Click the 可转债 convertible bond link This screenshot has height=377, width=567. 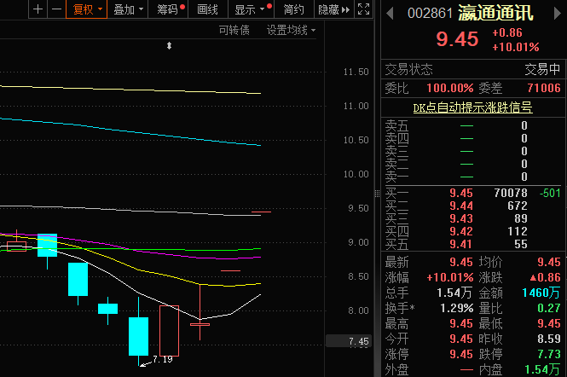tap(234, 30)
